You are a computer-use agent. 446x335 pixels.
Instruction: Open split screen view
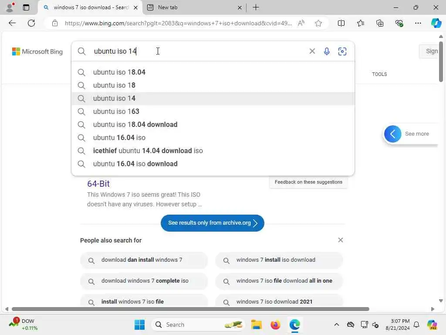point(341,23)
